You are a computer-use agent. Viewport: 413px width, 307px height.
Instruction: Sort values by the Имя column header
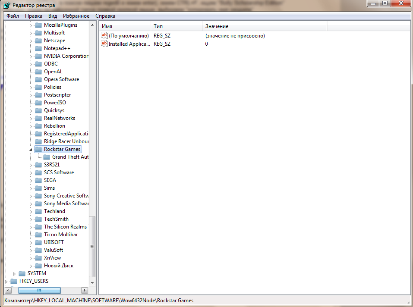125,26
